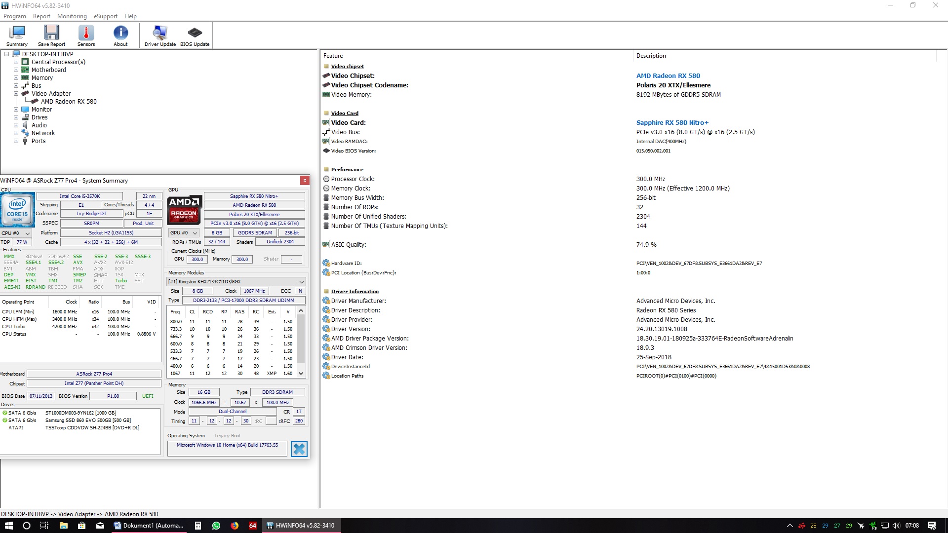This screenshot has height=533, width=948.
Task: Click the AMD Radeon Graphics logo
Action: 184,209
